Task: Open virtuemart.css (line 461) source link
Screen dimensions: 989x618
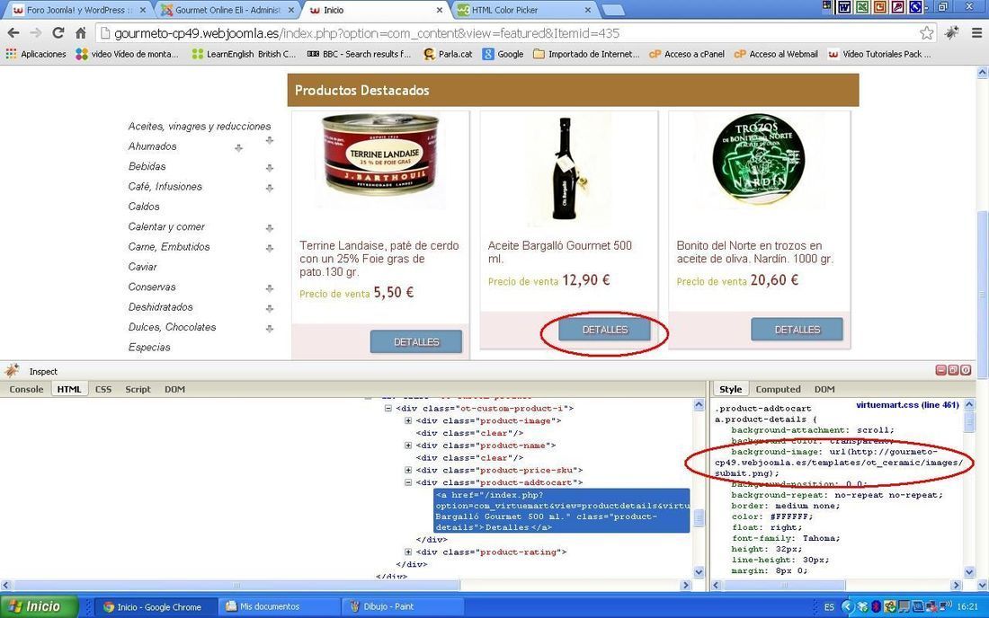Action: tap(907, 405)
